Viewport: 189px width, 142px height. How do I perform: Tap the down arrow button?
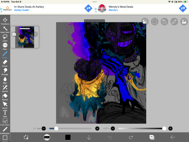click(x=89, y=137)
